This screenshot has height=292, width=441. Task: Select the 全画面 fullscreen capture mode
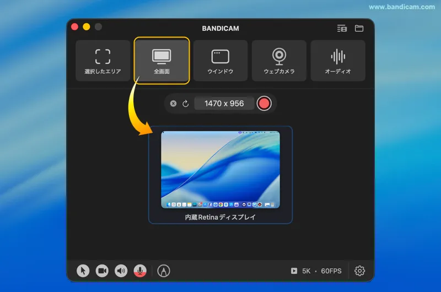pyautogui.click(x=162, y=61)
